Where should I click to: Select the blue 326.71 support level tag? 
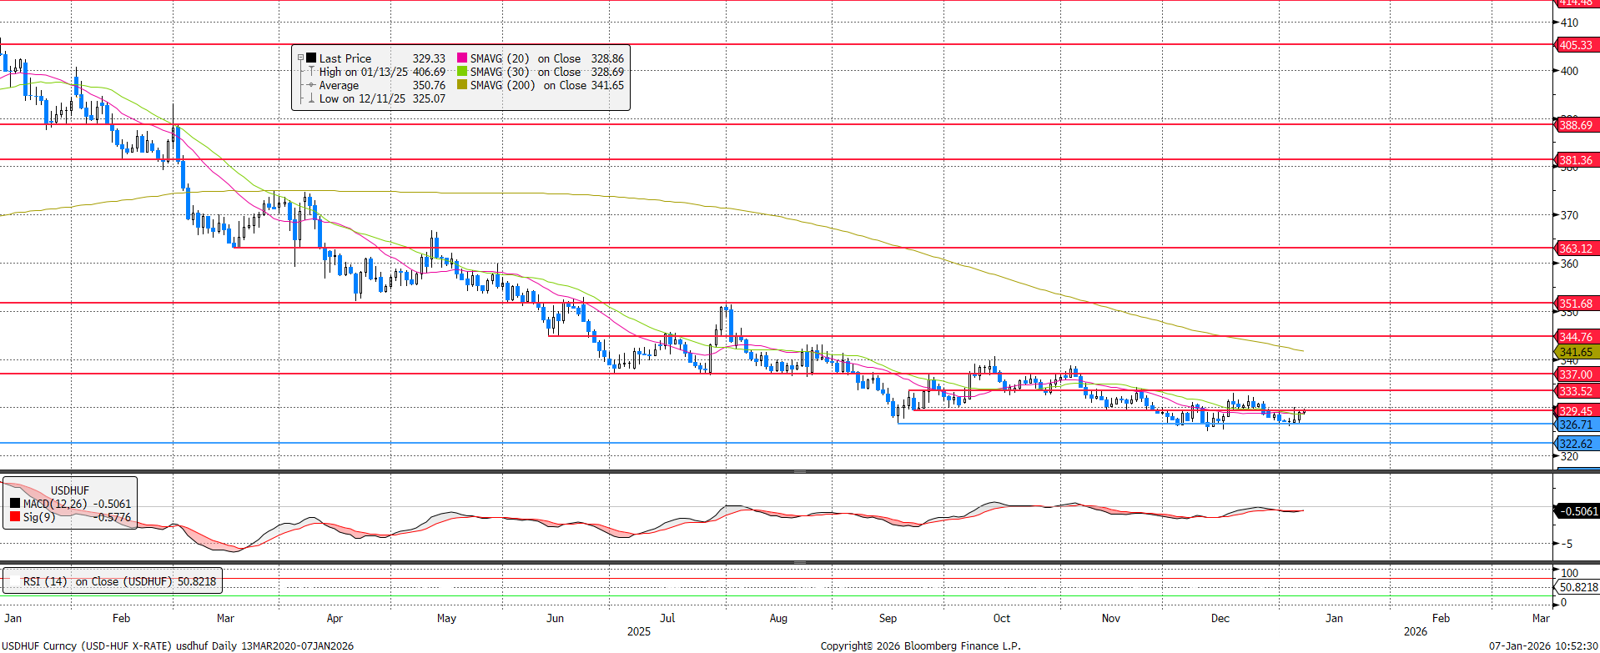coord(1576,424)
